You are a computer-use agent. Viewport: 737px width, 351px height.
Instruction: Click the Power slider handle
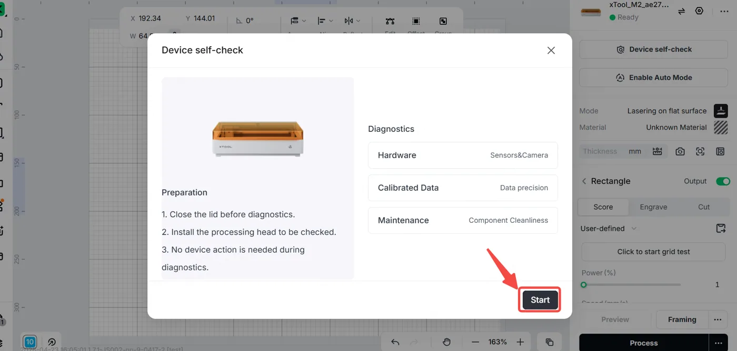pyautogui.click(x=583, y=285)
